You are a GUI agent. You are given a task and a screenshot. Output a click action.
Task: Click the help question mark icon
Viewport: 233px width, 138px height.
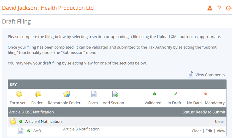click(x=219, y=8)
